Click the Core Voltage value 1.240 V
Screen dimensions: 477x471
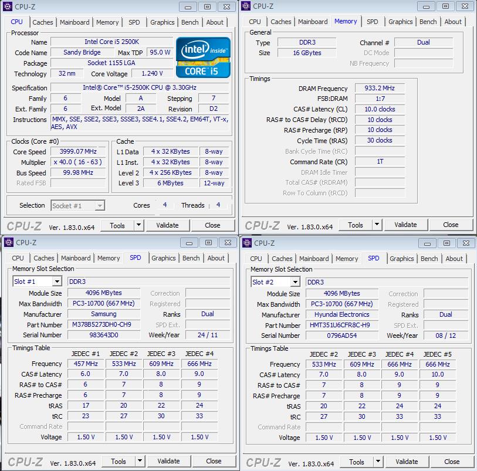tap(152, 73)
